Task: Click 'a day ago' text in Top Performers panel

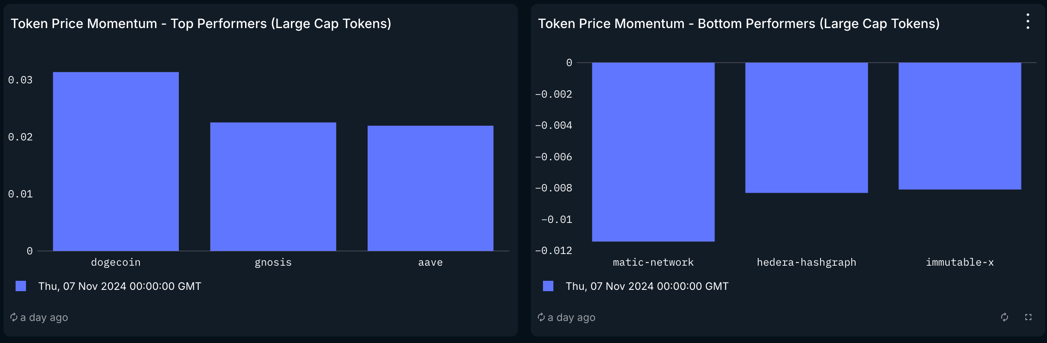Action: coord(44,318)
